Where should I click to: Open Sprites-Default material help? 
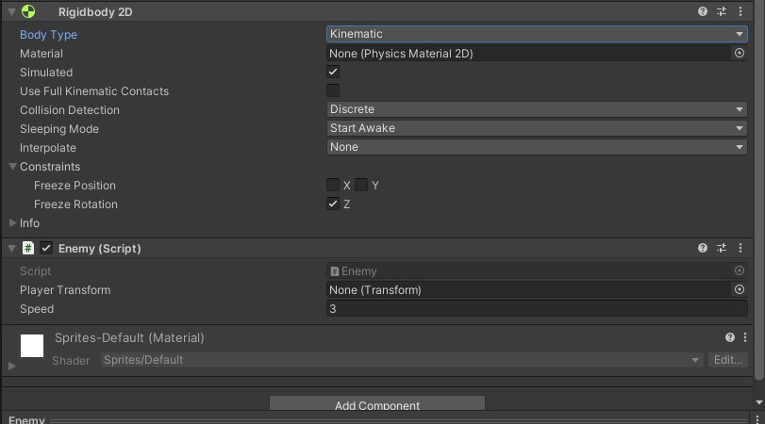(x=730, y=337)
